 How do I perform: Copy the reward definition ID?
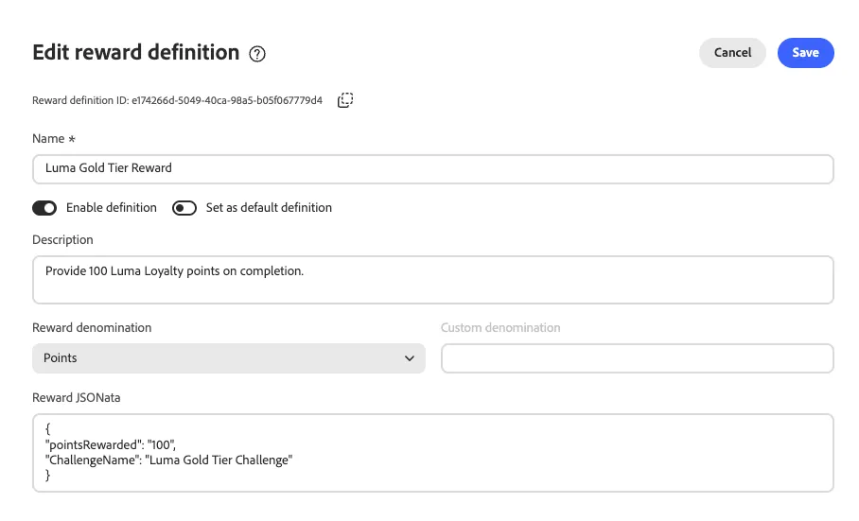click(x=345, y=100)
